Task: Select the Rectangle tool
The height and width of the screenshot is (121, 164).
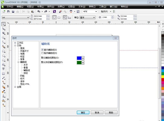Action: pyautogui.click(x=4, y=51)
